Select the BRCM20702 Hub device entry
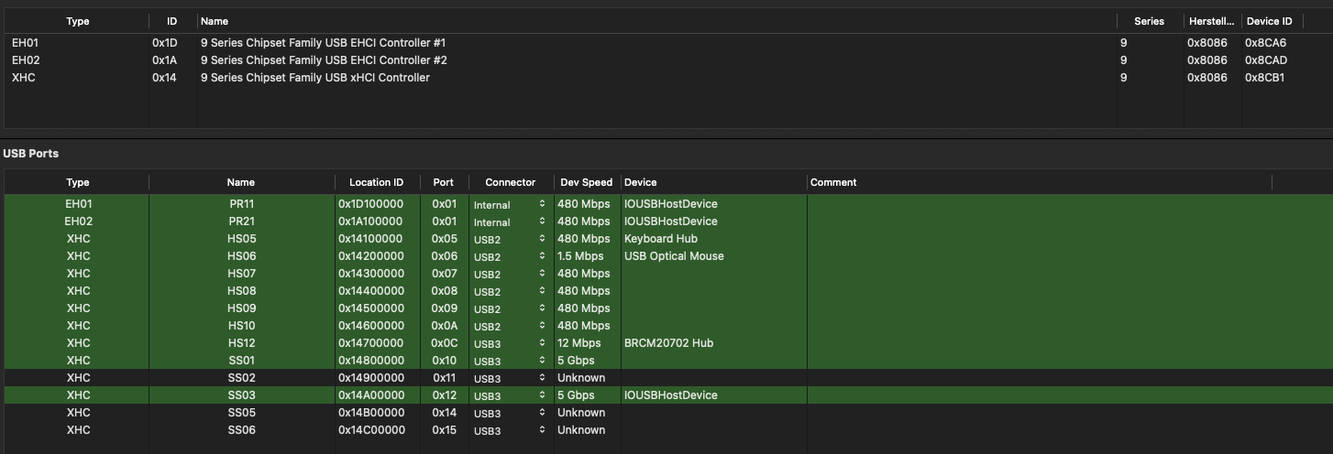Screen dimensions: 1333x454 (x=668, y=343)
